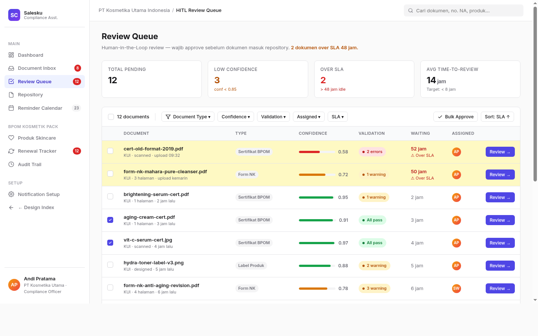Open the Confidence filter dropdown
The height and width of the screenshot is (336, 538).
[x=236, y=117]
